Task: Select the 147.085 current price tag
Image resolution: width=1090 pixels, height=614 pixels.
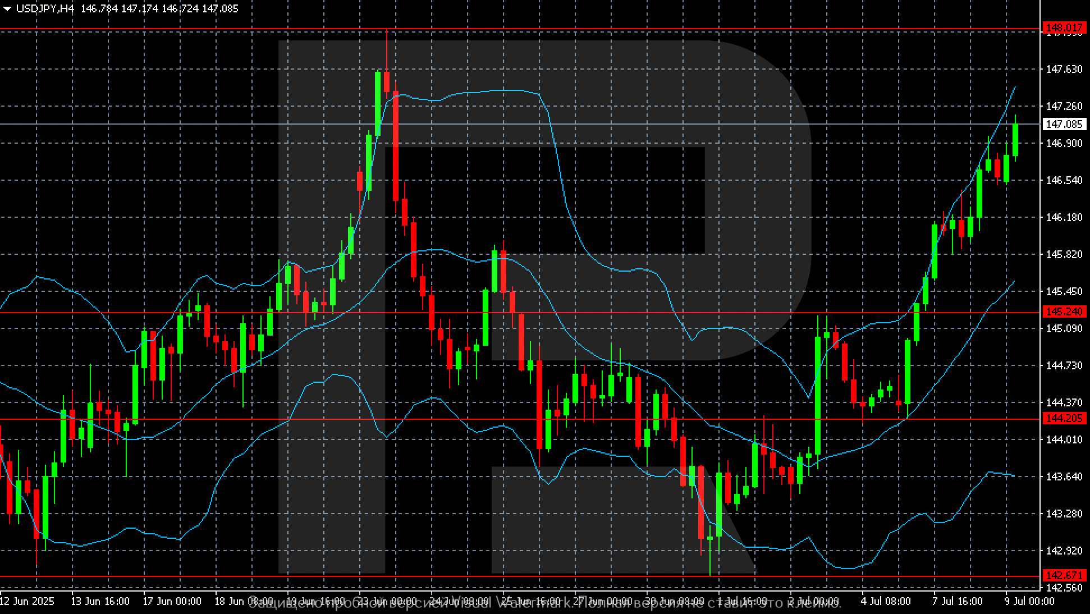Action: pyautogui.click(x=1063, y=124)
